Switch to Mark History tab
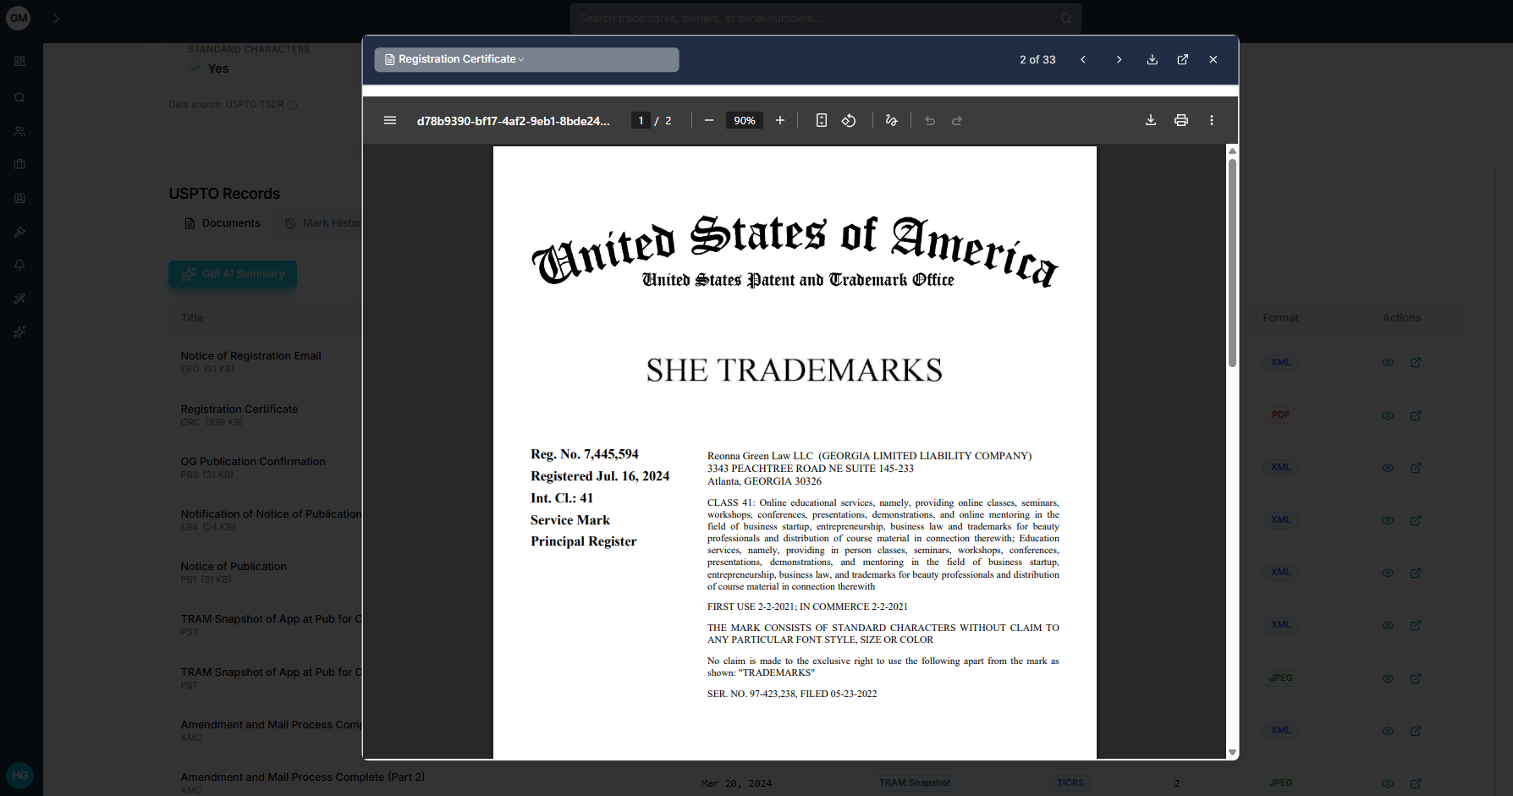This screenshot has width=1513, height=796. coord(325,223)
